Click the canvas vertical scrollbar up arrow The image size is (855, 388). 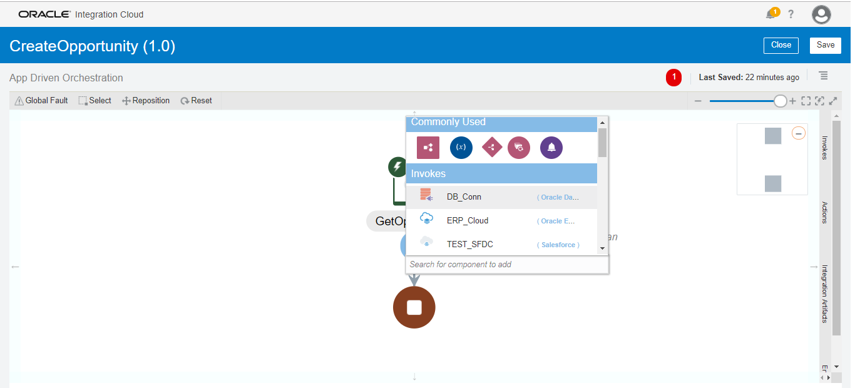coord(836,116)
